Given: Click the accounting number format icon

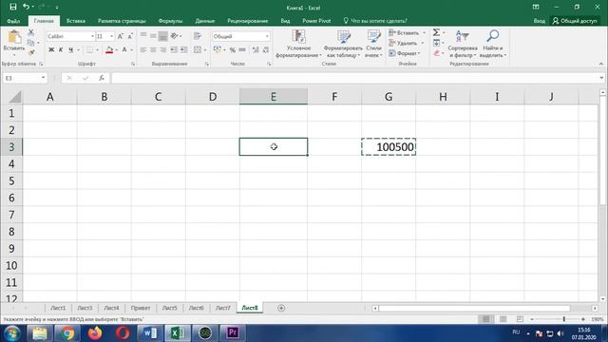Looking at the screenshot, I should tap(218, 50).
